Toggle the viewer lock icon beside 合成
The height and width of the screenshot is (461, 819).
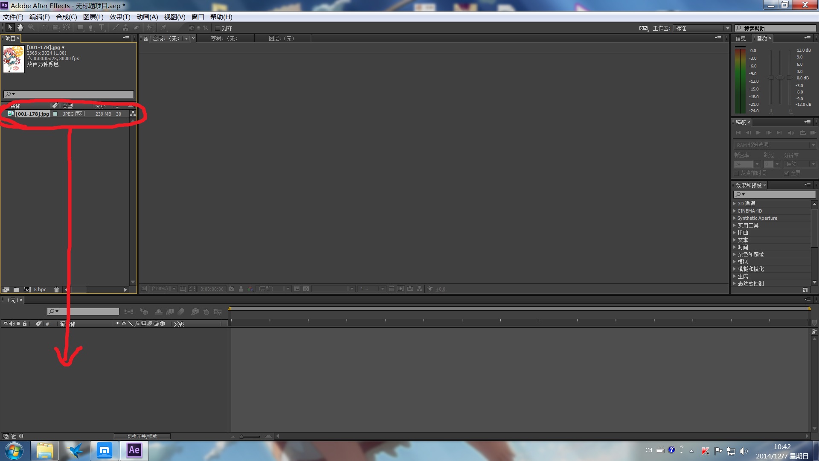point(146,39)
